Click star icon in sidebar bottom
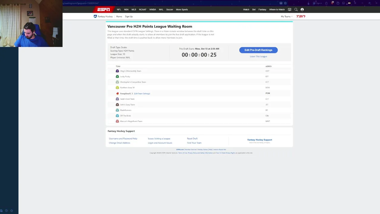The width and height of the screenshot is (380, 214). [12, 211]
